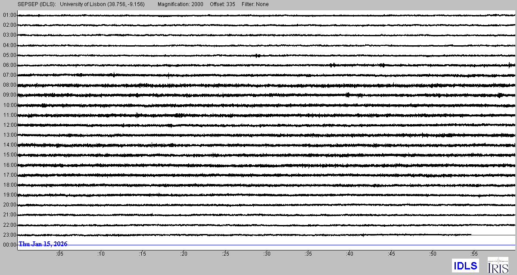Select the 12:00 hour row label
Image resolution: width=517 pixels, height=275 pixels.
(9, 125)
